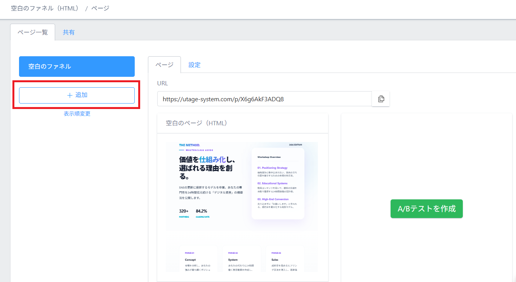Switch to the ページ一覧 tab
Viewport: 516px width, 282px height.
tap(33, 32)
